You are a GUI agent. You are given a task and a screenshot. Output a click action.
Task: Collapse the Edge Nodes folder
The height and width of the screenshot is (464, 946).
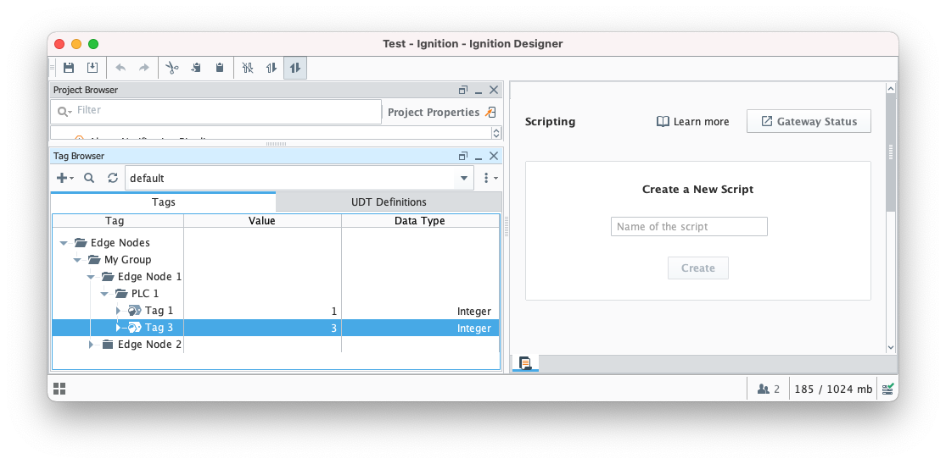(64, 243)
